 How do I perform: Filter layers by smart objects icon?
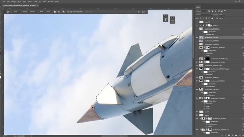(222, 11)
